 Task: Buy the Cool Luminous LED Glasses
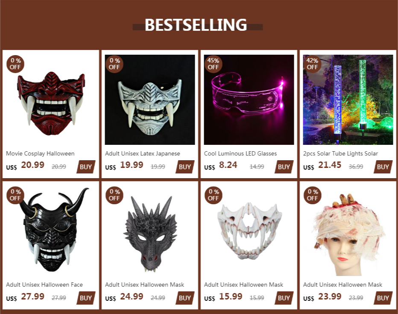[284, 167]
